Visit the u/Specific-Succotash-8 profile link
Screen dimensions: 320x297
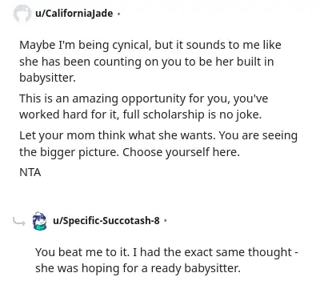click(x=106, y=221)
